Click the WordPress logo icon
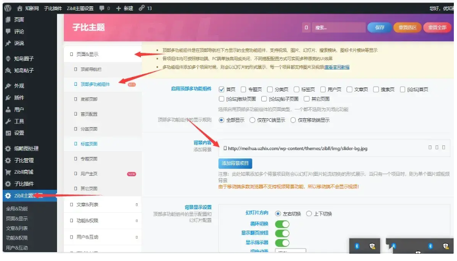 point(7,8)
